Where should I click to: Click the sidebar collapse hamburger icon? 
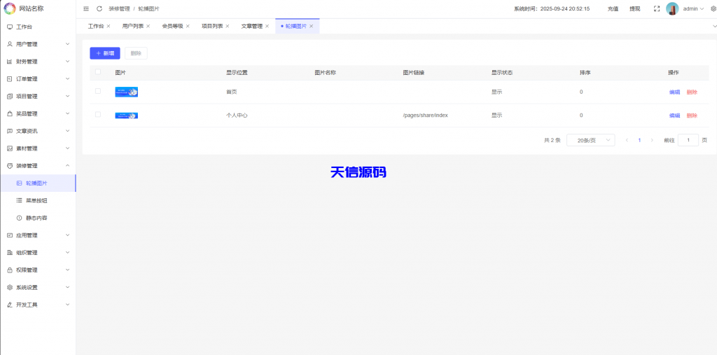tap(86, 9)
